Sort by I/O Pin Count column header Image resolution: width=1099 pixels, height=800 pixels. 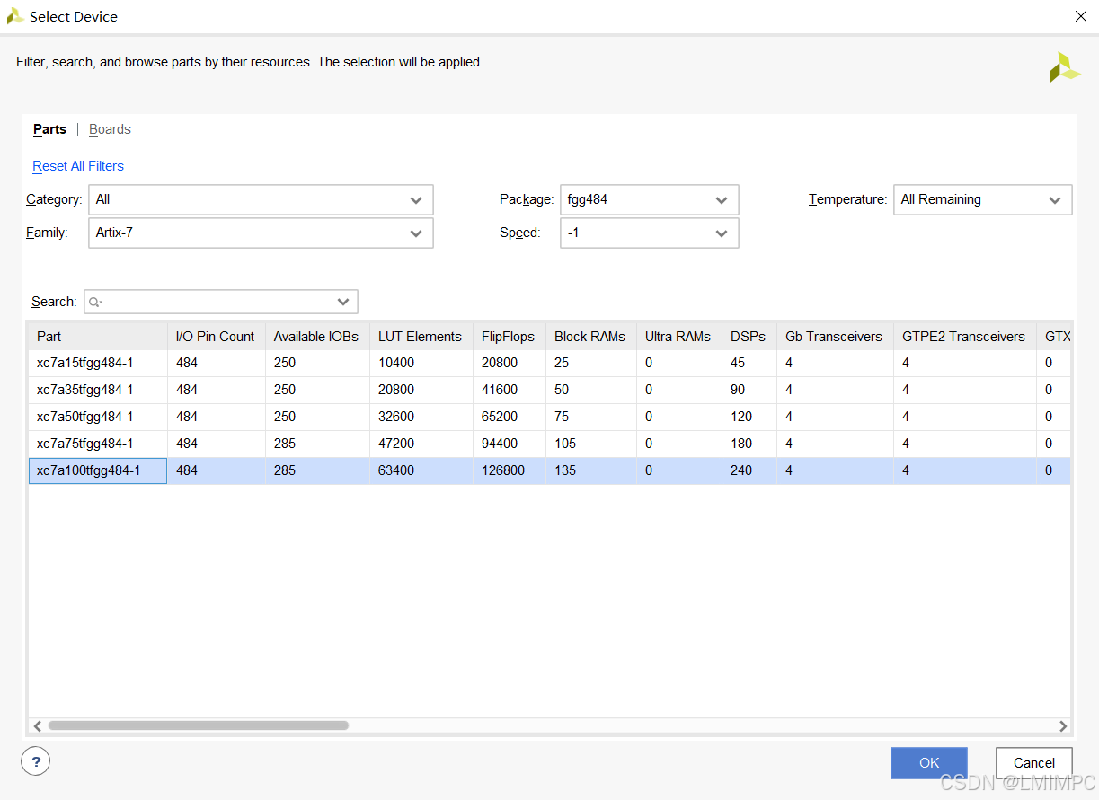(x=216, y=337)
